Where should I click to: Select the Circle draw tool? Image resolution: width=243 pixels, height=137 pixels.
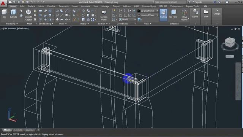(67, 15)
